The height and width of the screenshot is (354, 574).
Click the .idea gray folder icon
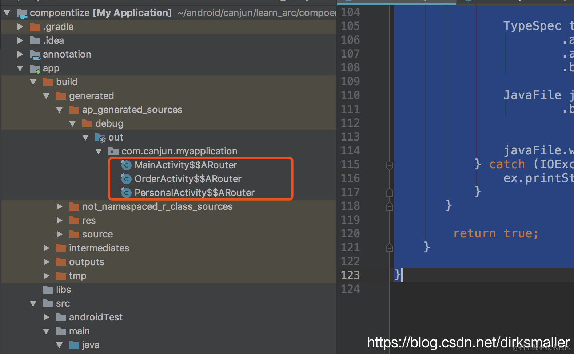(35, 40)
